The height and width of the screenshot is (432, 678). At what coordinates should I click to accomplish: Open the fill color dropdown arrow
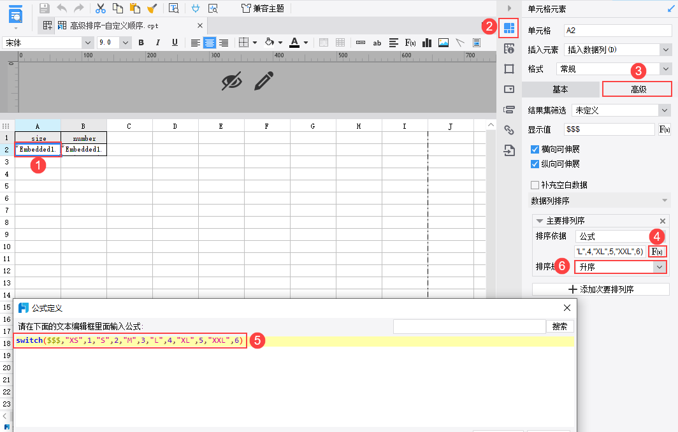point(280,43)
